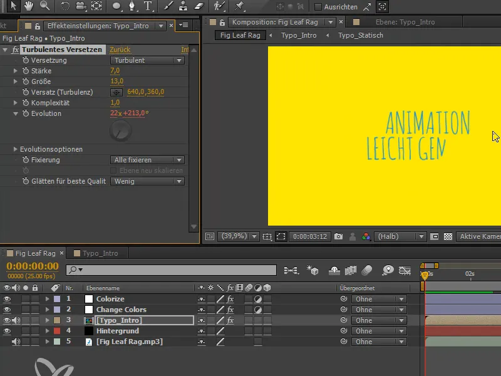501x376 pixels.
Task: Select the Puppet Pin tool
Action: pos(239,6)
